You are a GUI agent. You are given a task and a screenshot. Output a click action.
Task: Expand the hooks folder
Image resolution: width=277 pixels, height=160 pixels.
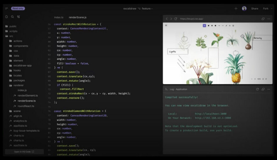[15, 71]
